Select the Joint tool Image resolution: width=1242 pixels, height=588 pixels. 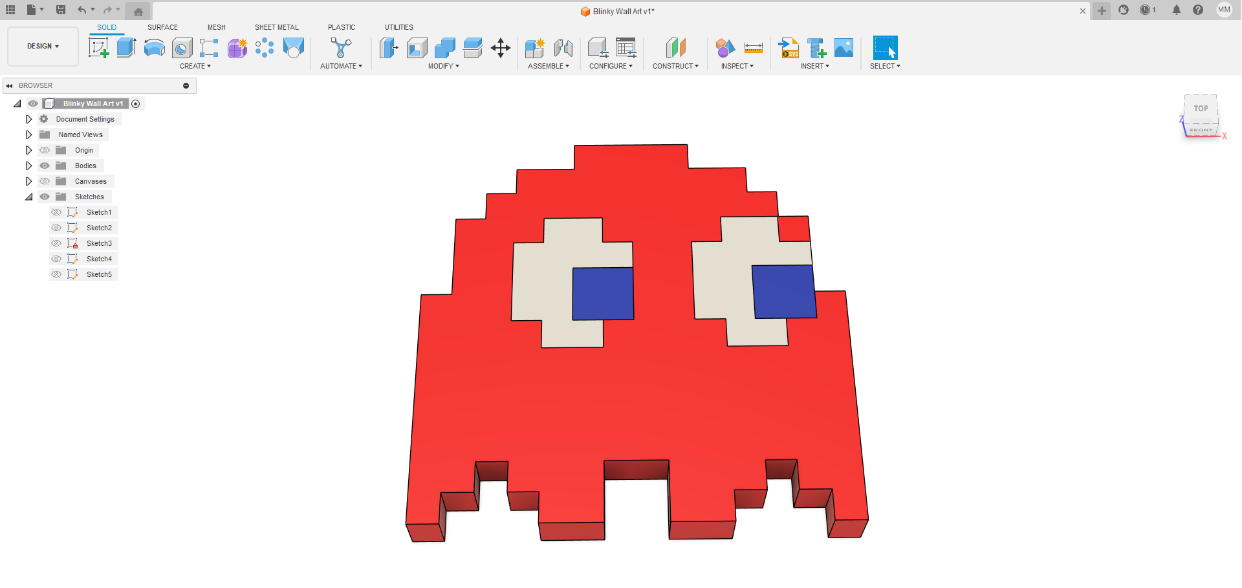click(x=563, y=48)
